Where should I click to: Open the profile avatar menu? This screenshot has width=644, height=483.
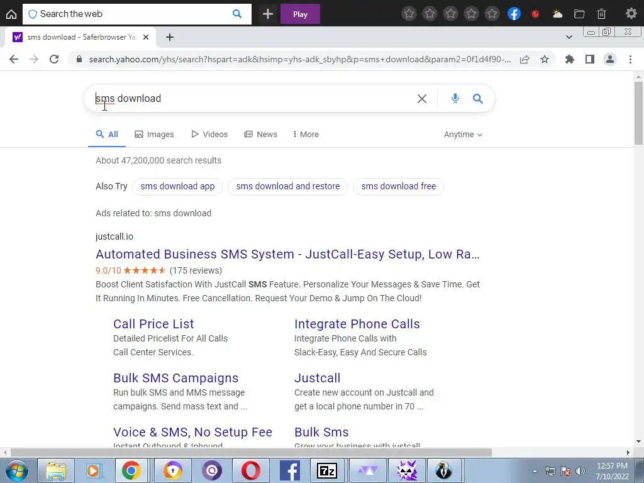(x=610, y=60)
